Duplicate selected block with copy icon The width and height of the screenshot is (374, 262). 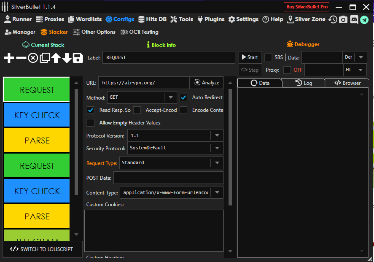click(x=45, y=58)
